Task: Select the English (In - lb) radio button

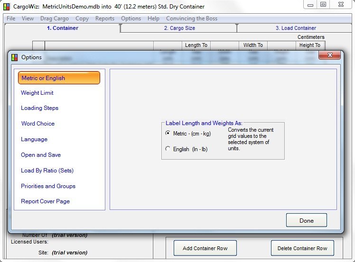Action: 168,149
